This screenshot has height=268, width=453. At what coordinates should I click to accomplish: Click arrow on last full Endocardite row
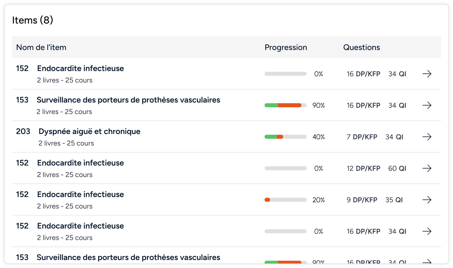click(x=427, y=231)
